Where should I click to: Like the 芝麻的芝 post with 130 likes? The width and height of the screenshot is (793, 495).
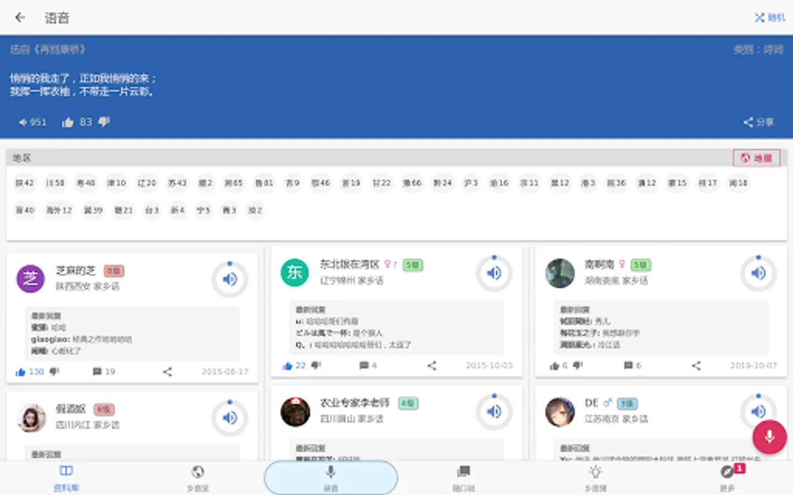(29, 372)
